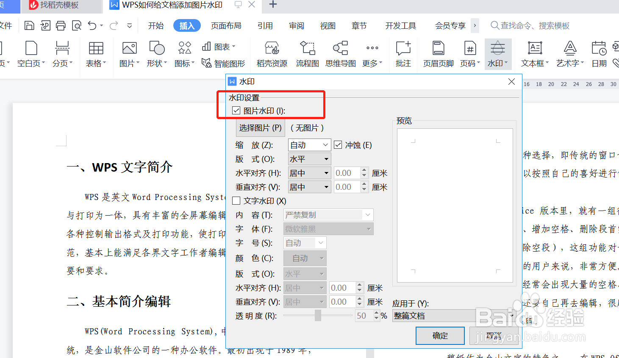Click the 取消 cancel button
Image resolution: width=619 pixels, height=358 pixels.
coord(494,336)
